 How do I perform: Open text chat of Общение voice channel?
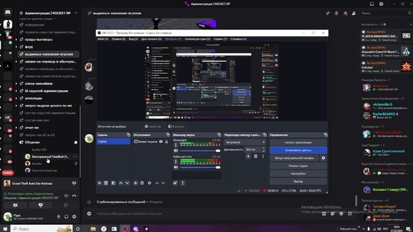pos(76,142)
